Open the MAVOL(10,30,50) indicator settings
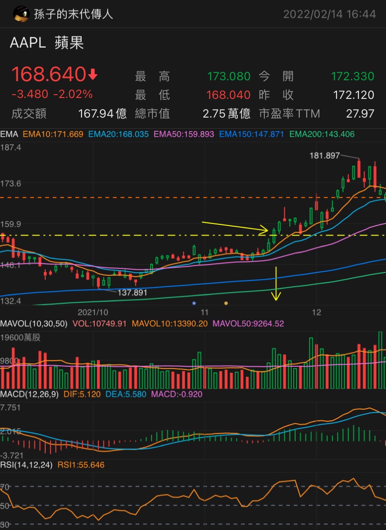 click(34, 323)
